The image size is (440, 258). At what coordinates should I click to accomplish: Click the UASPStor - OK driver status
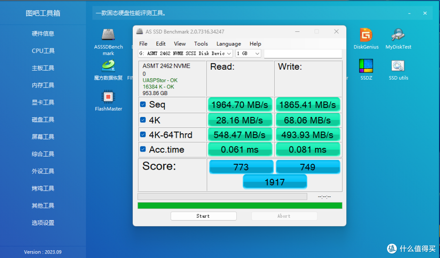160,80
